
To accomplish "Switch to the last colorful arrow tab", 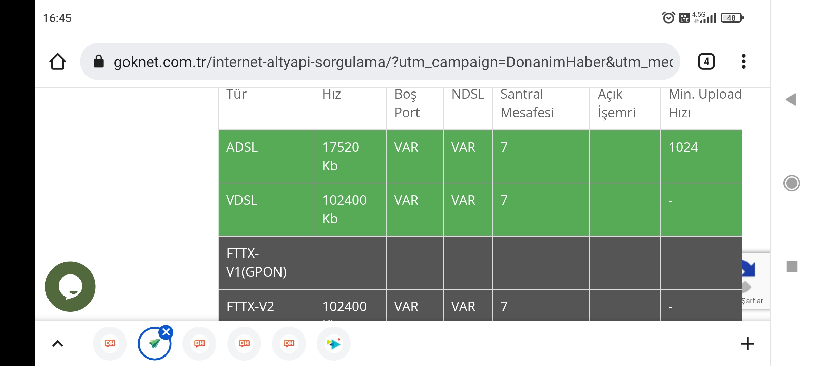I will click(x=334, y=344).
